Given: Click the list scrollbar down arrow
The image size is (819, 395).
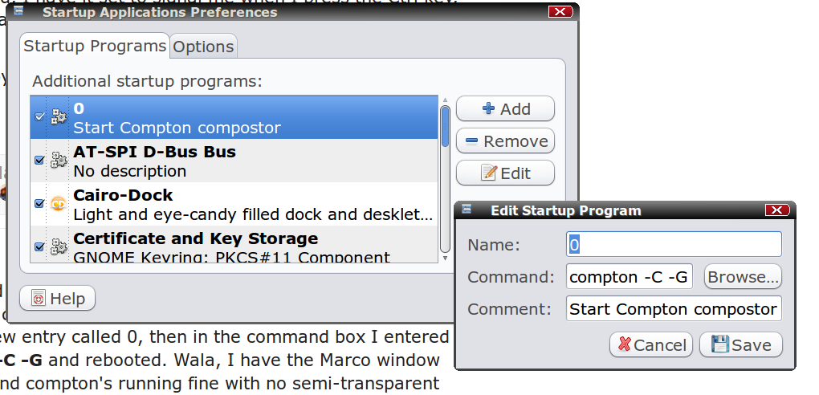Looking at the screenshot, I should pos(445,258).
